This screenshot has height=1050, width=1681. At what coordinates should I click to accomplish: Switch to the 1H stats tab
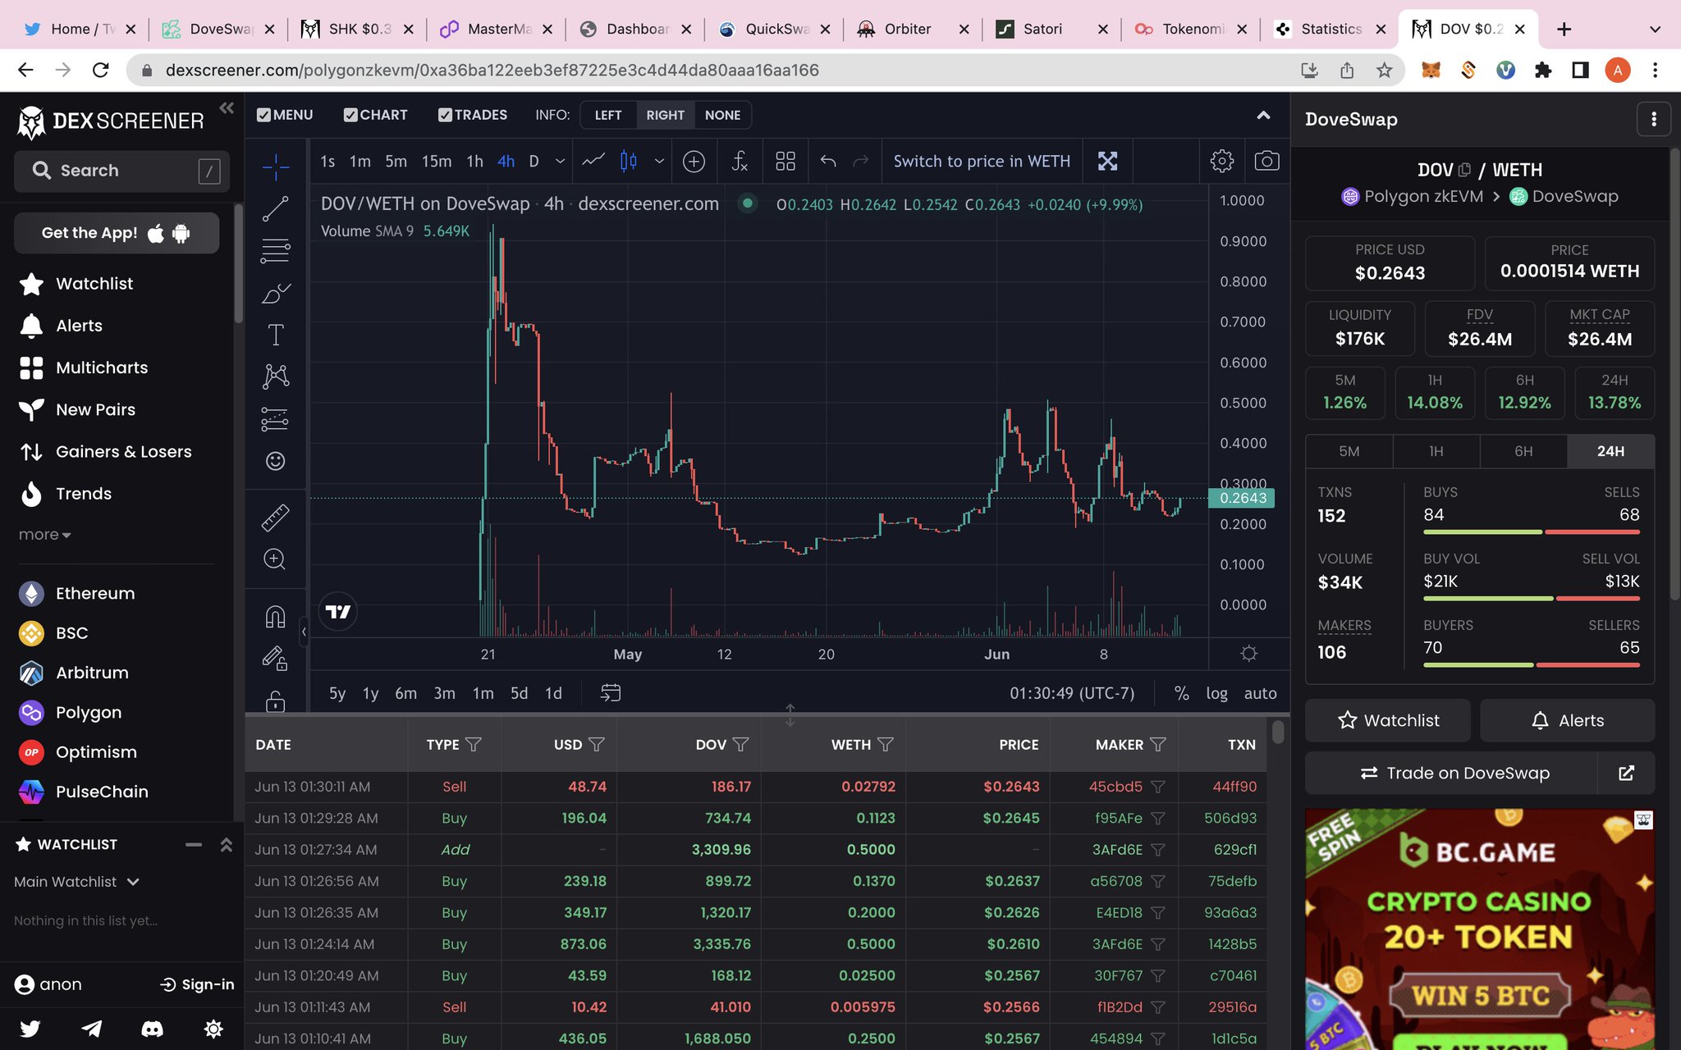[x=1436, y=451]
